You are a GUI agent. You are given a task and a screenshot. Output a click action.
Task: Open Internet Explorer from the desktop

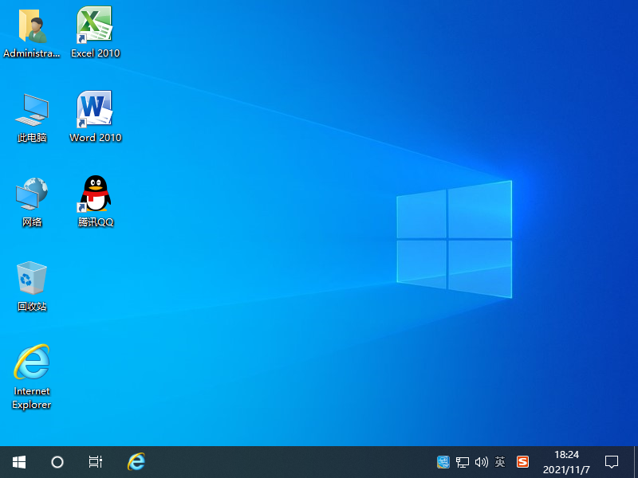(31, 362)
